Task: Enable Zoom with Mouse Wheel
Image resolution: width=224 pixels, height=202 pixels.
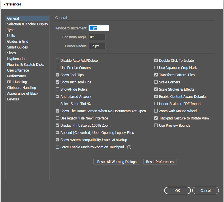Action: coord(156,111)
